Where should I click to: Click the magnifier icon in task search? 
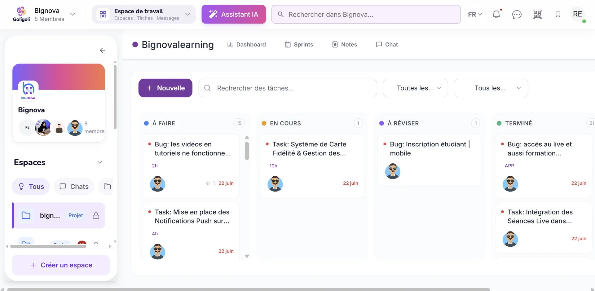(x=207, y=88)
